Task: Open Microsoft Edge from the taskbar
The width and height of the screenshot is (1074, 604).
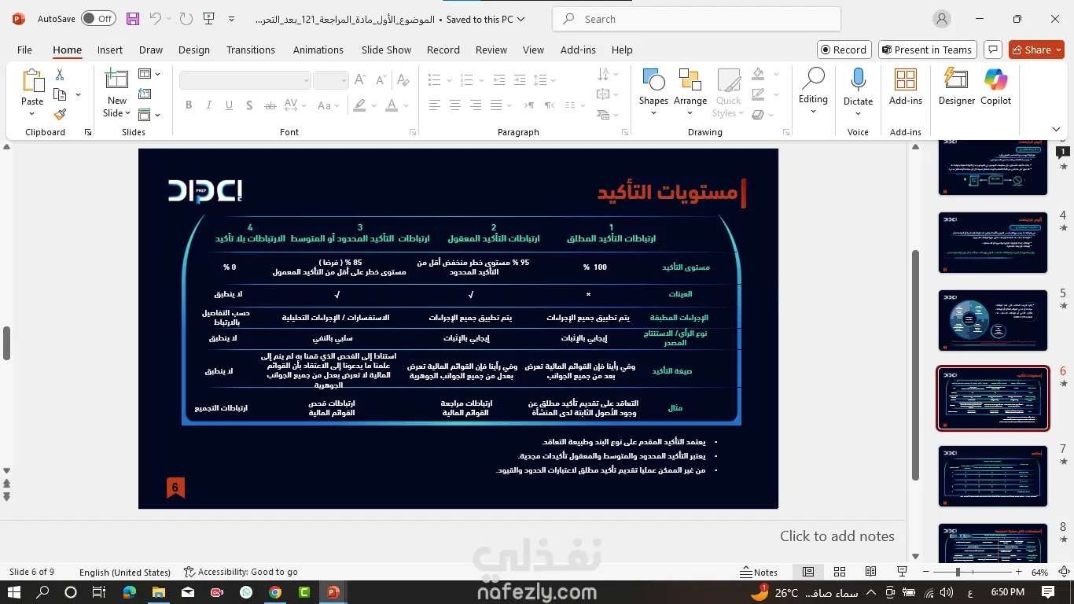Action: 129,592
